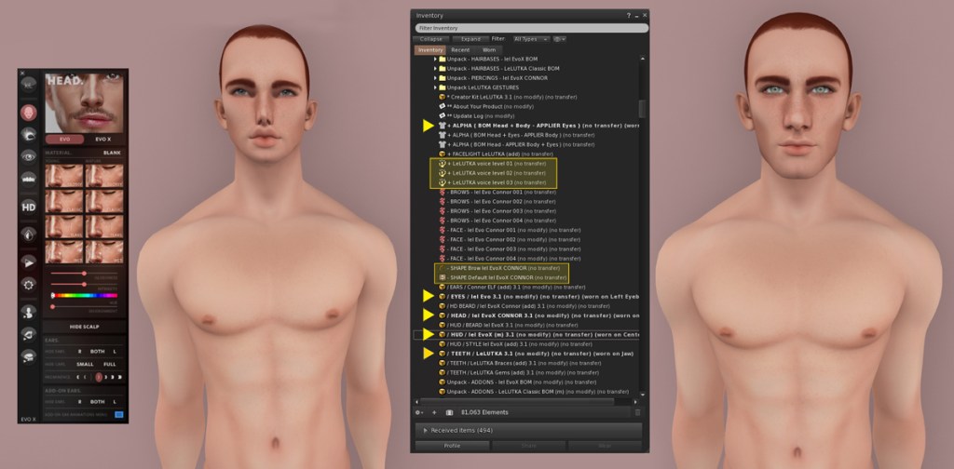954x469 pixels.
Task: Switch to the Worn inventory tab
Action: [x=489, y=49]
